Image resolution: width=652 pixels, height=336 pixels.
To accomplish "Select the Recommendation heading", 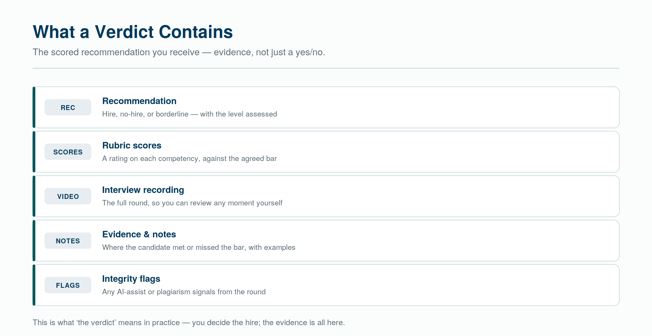I will tap(139, 101).
